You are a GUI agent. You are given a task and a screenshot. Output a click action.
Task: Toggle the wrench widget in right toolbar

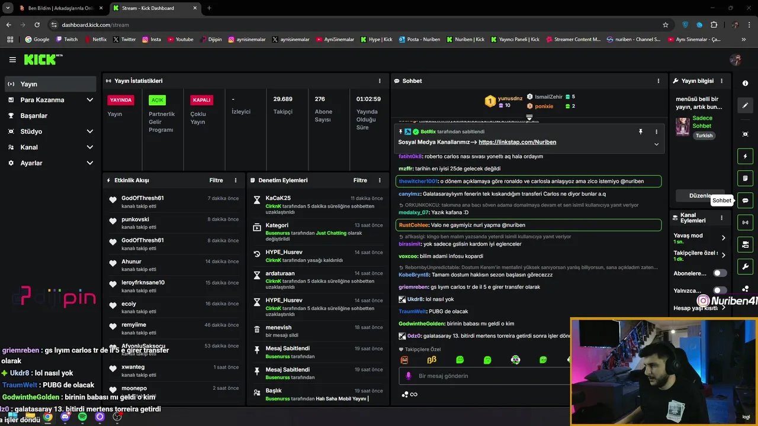[x=745, y=266]
